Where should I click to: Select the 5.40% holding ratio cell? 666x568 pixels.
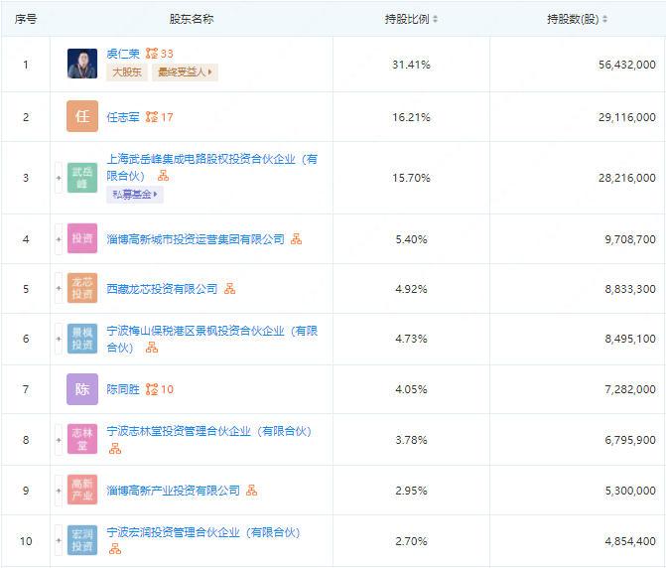[x=411, y=239]
